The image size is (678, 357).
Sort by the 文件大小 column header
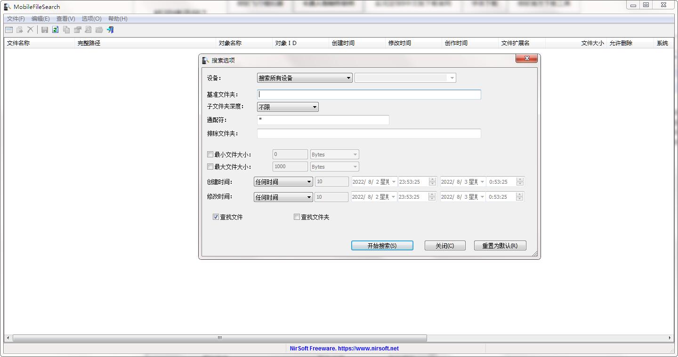[x=576, y=43]
